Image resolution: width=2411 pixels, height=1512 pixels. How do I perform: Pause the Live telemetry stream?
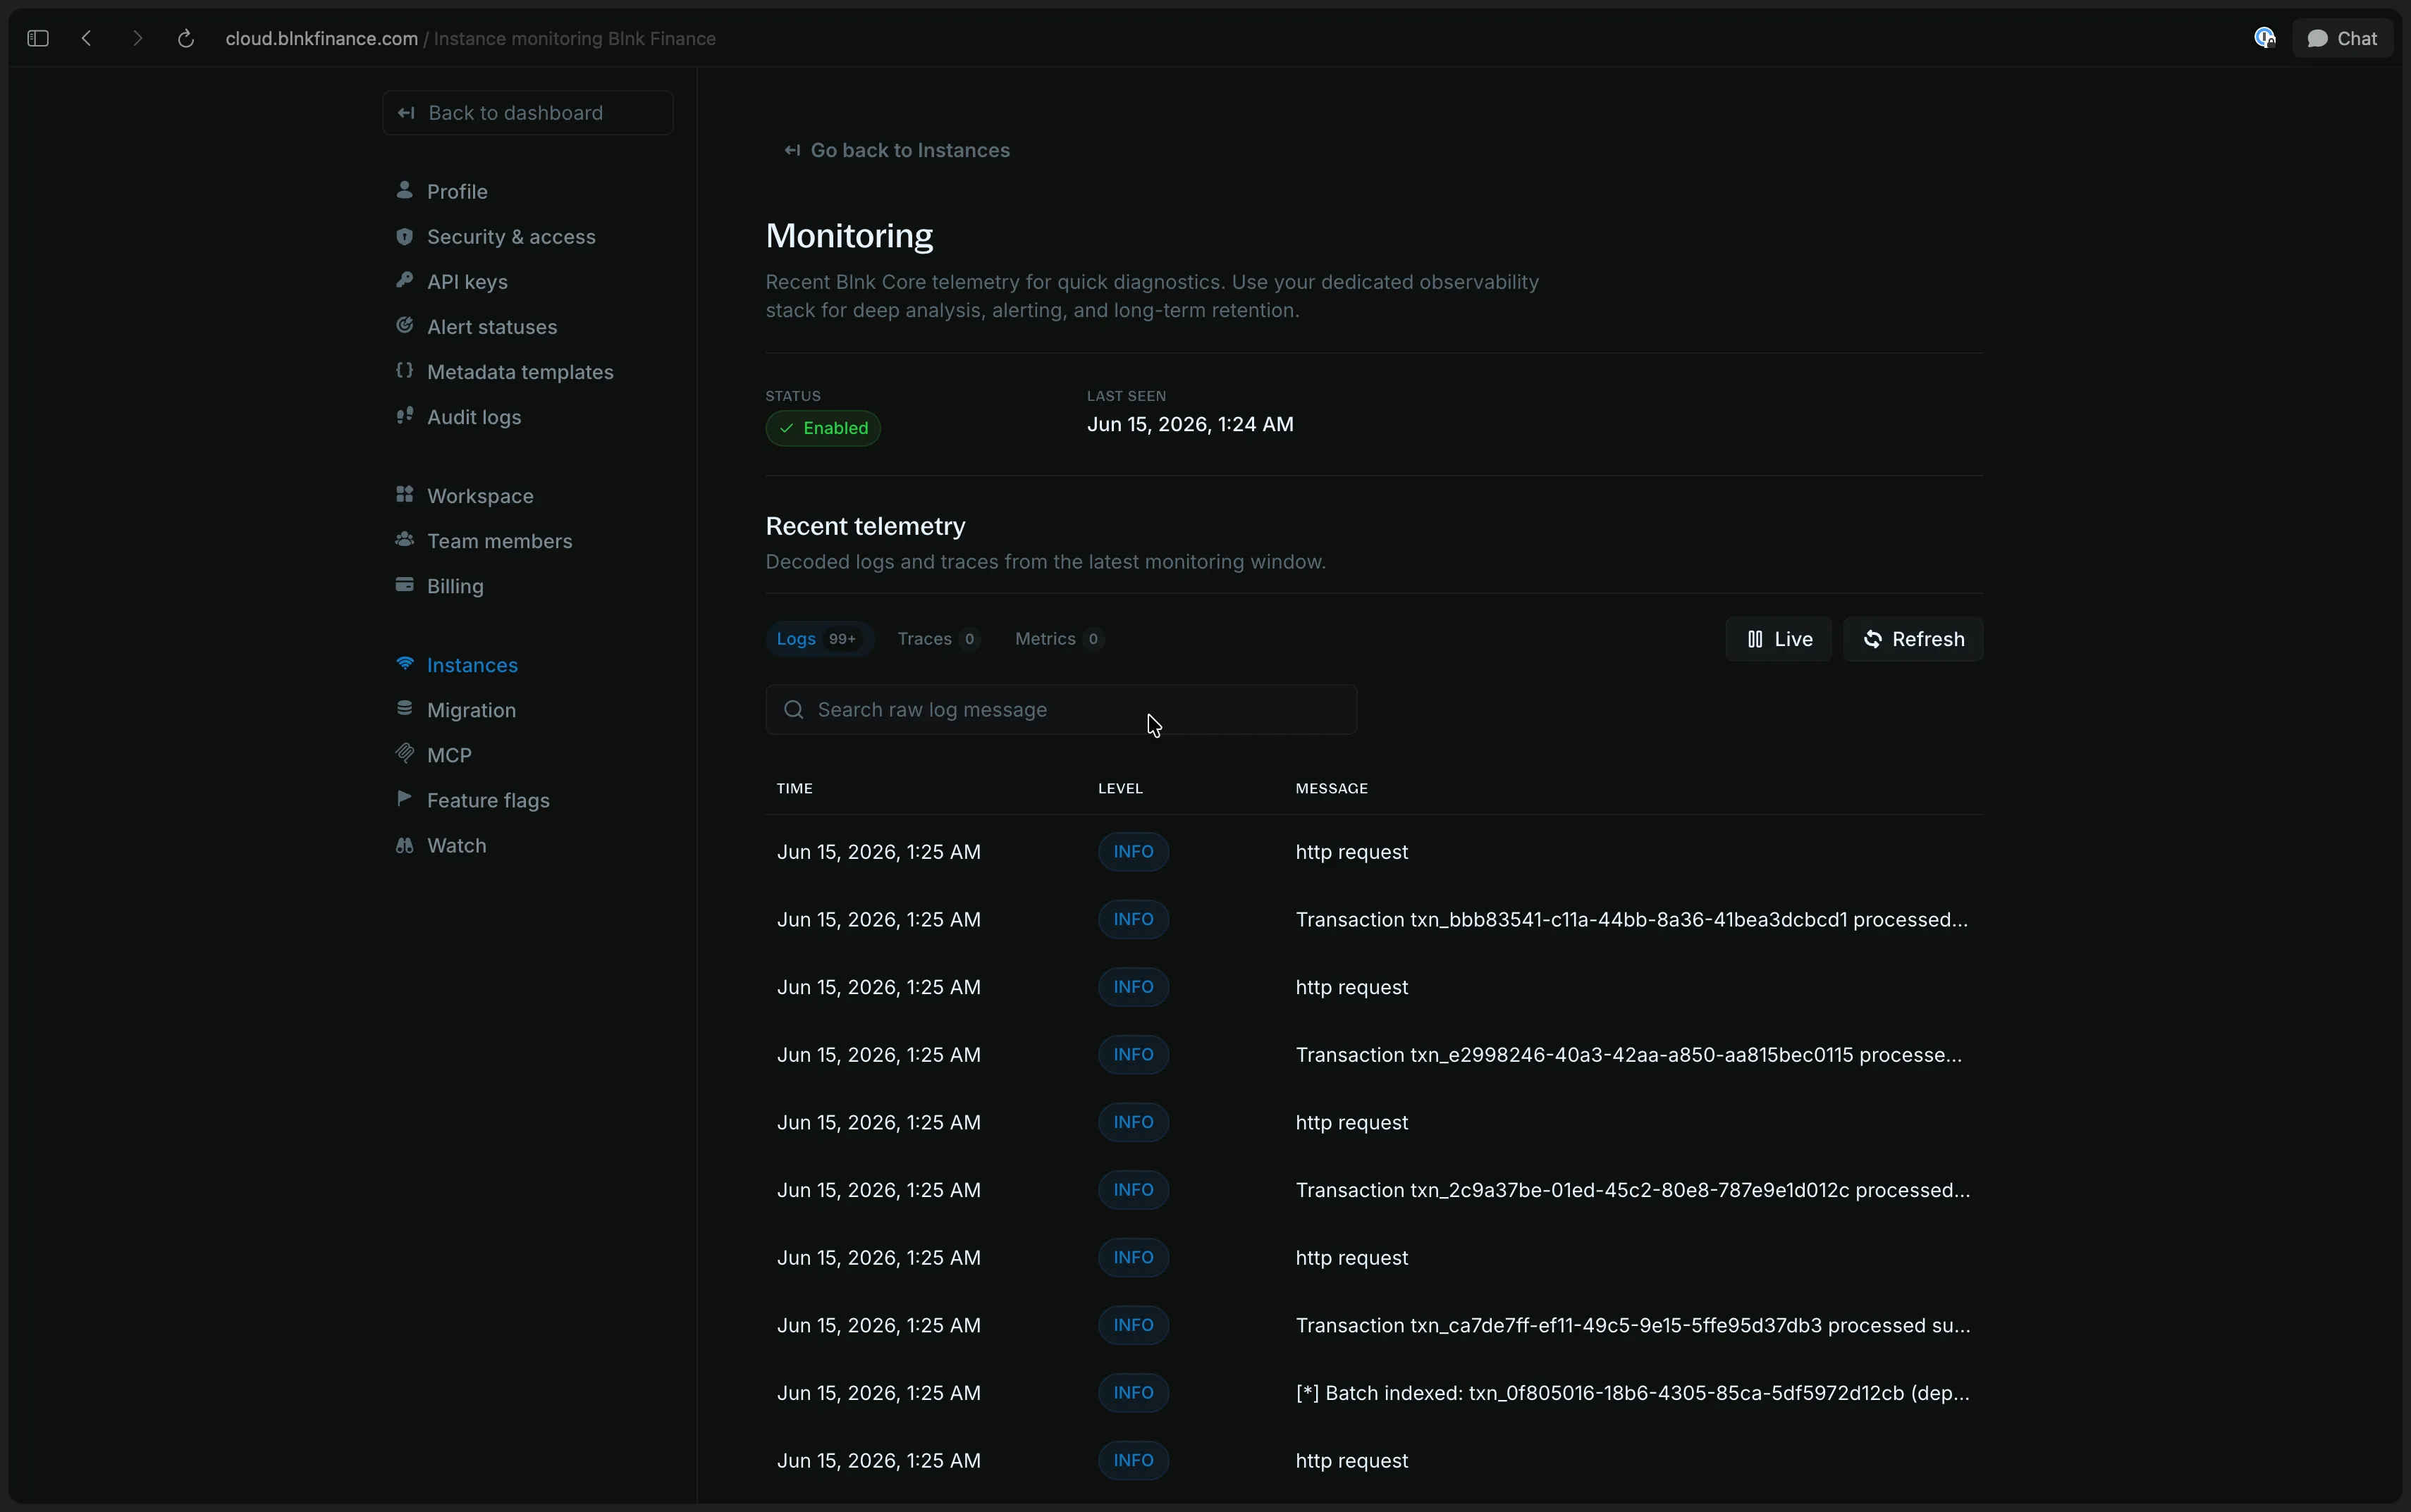[x=1779, y=639]
